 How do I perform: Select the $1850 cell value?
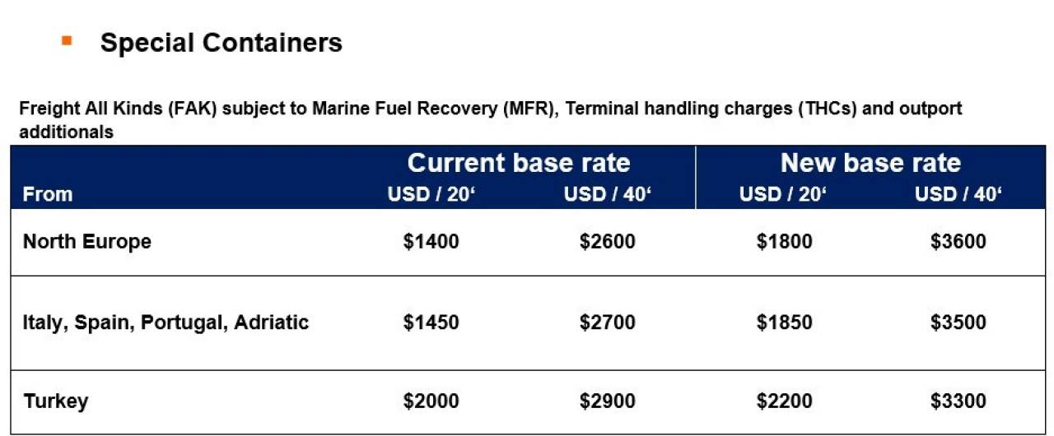(784, 322)
